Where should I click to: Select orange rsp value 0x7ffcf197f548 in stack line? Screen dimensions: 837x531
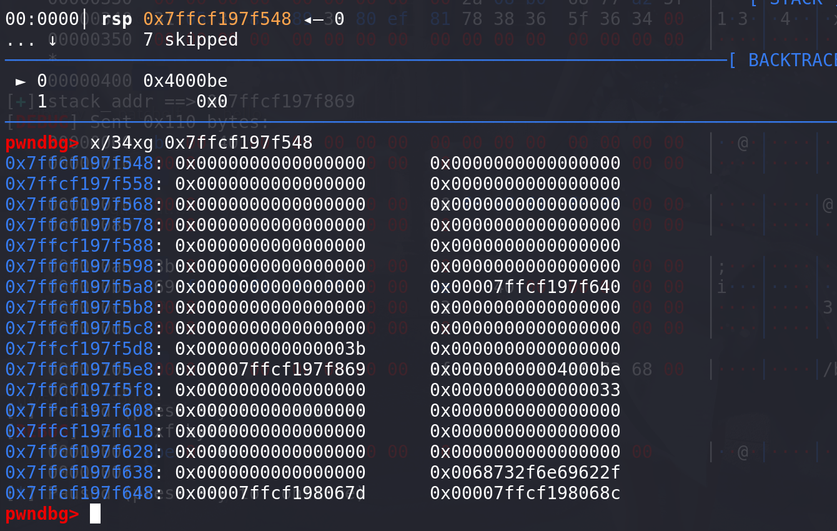217,19
